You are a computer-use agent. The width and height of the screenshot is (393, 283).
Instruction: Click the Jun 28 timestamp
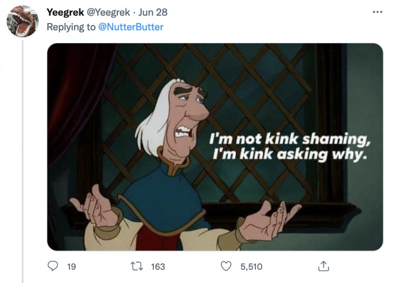pyautogui.click(x=154, y=12)
